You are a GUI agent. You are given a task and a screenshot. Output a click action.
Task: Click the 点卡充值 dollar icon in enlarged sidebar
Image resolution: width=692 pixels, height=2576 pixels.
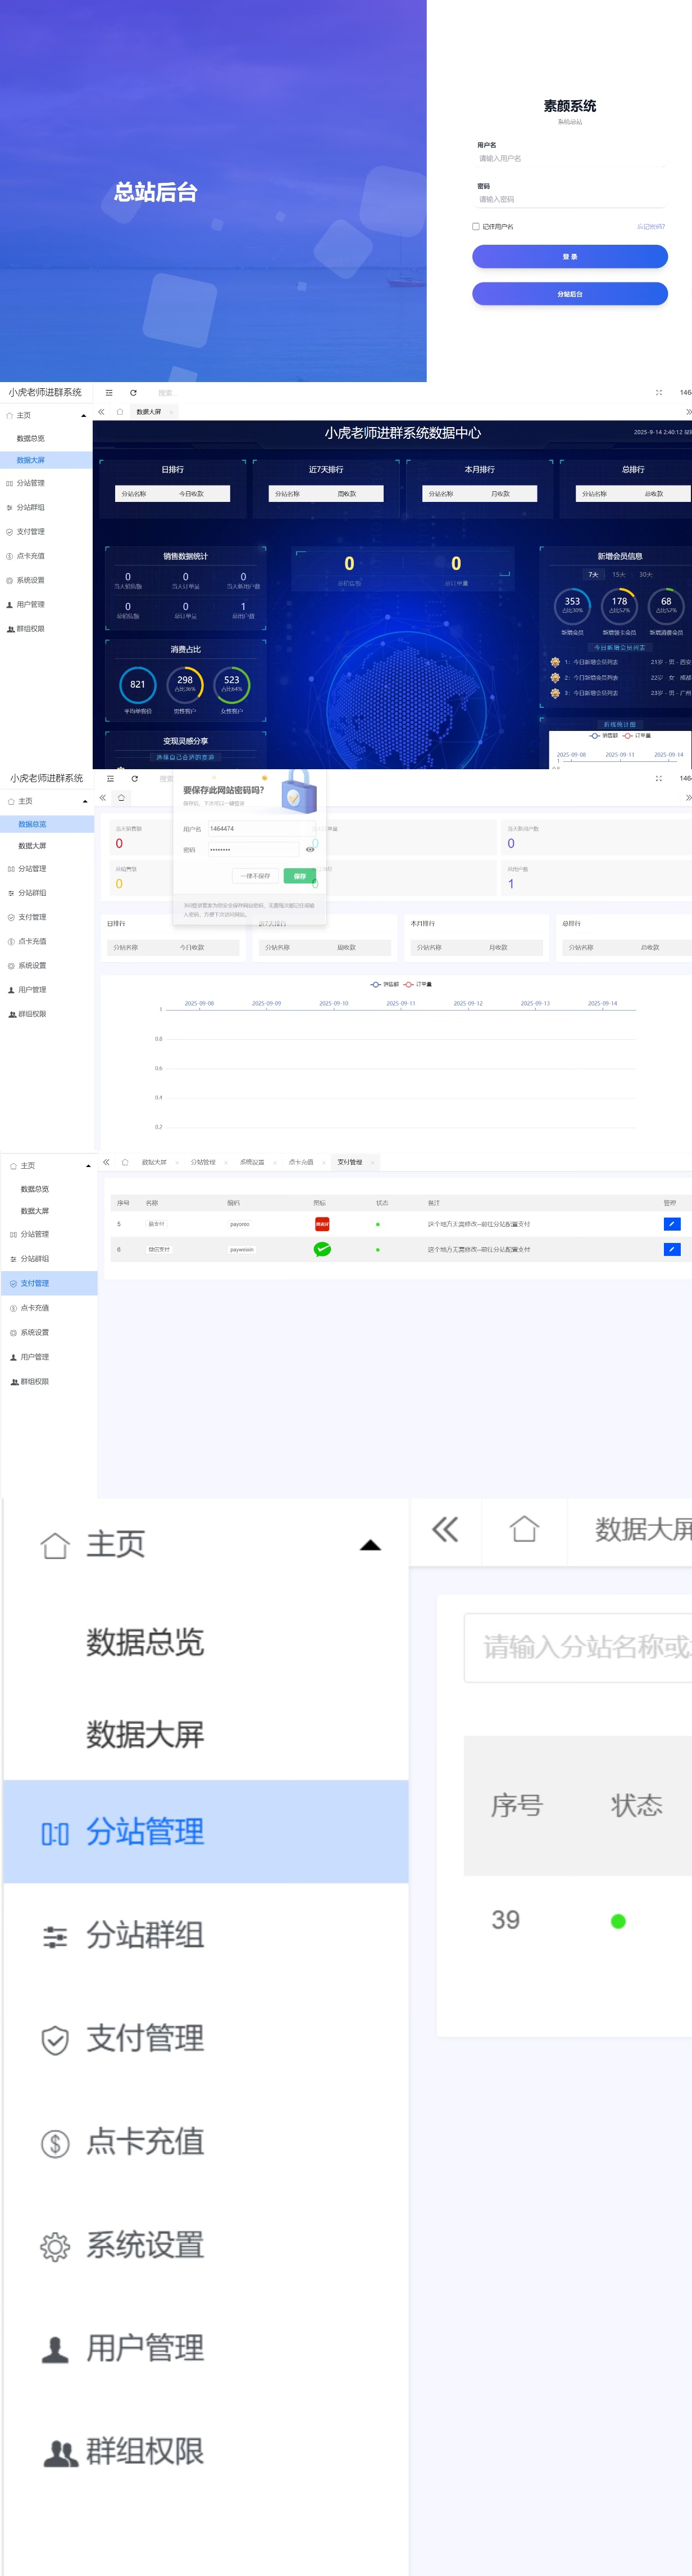pos(55,2143)
